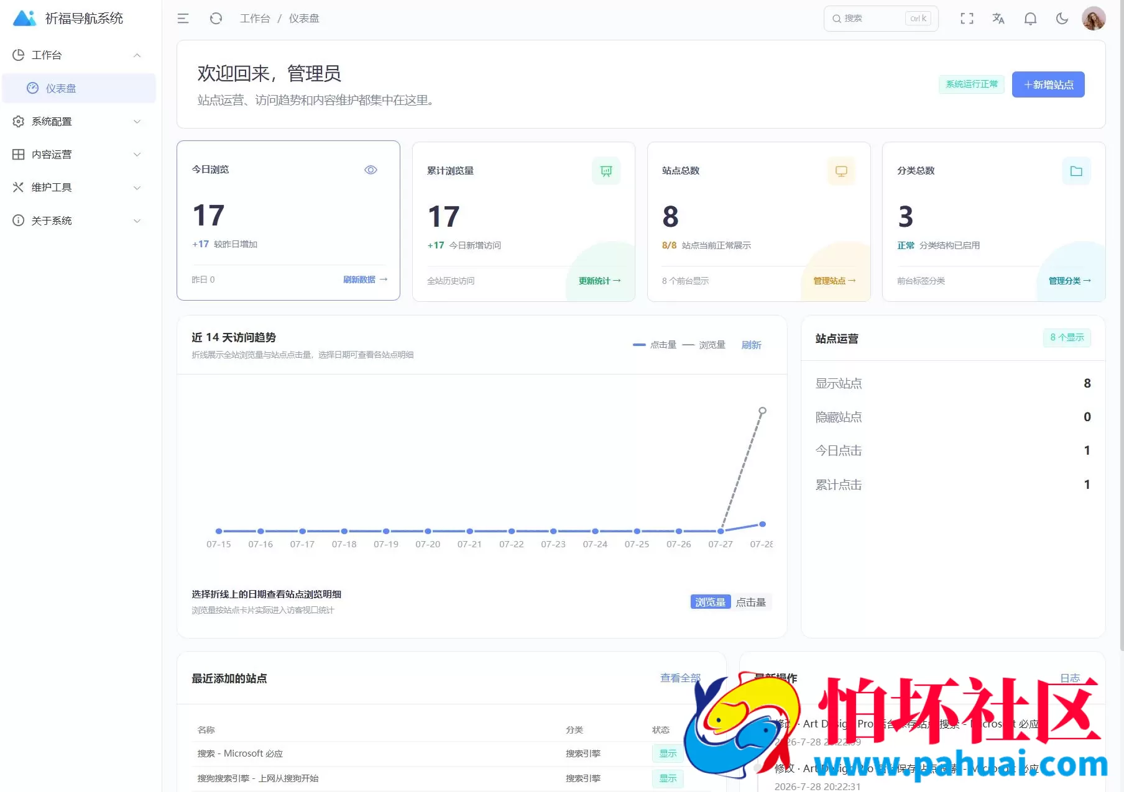Click the eye icon on the 今日浏览 card
The height and width of the screenshot is (792, 1124).
pyautogui.click(x=371, y=170)
